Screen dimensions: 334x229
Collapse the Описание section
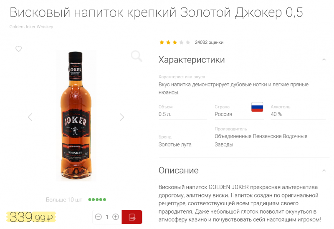(x=324, y=170)
